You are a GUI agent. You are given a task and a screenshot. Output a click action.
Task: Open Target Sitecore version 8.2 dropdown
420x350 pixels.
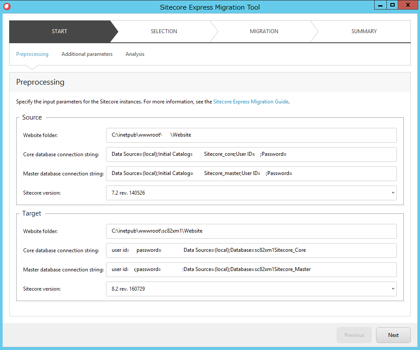251,289
